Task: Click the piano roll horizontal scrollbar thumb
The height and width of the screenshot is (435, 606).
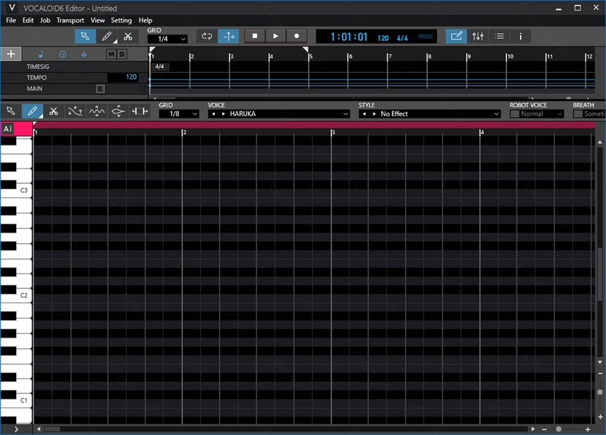Action: 52,429
